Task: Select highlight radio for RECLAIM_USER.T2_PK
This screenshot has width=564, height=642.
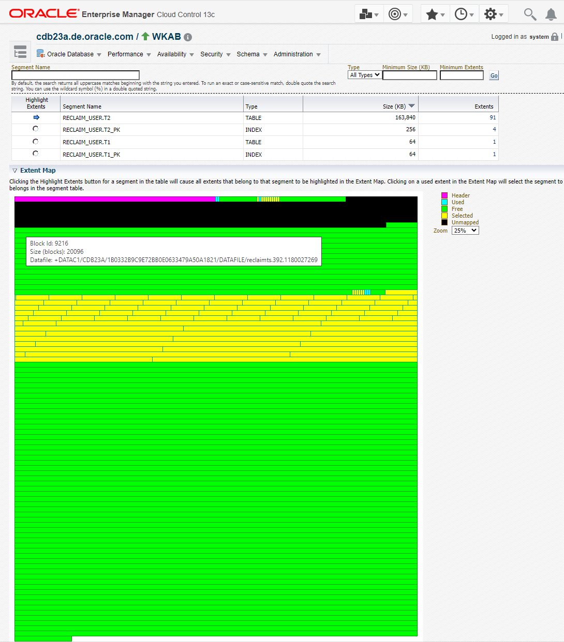Action: (36, 129)
